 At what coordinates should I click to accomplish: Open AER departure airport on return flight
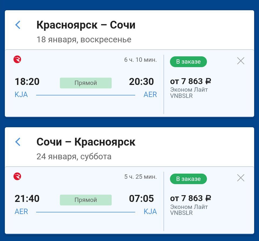point(21,212)
